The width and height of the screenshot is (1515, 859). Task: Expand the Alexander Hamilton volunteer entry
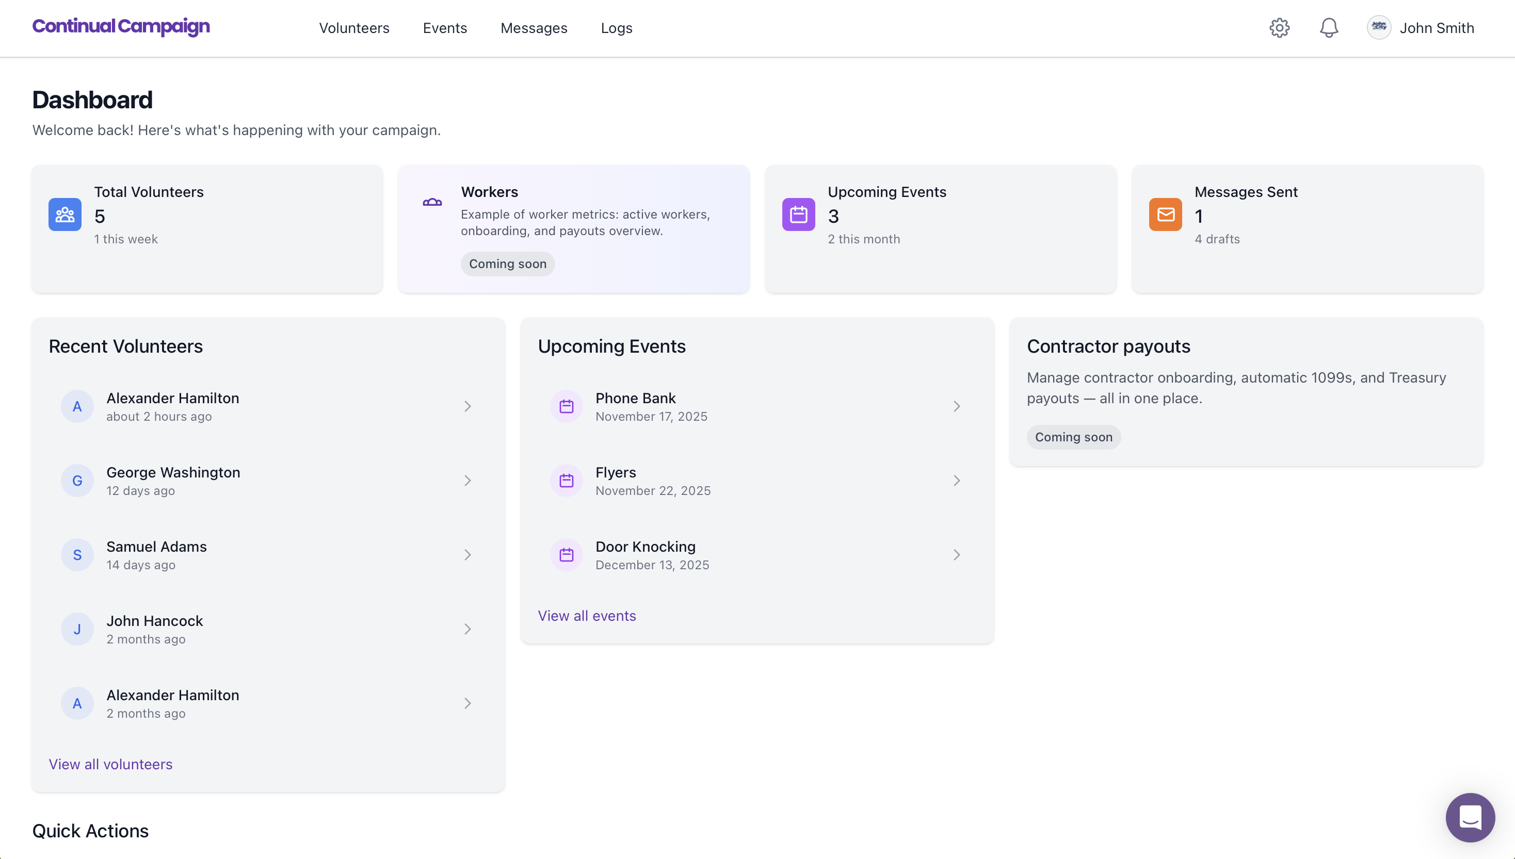[x=468, y=406]
